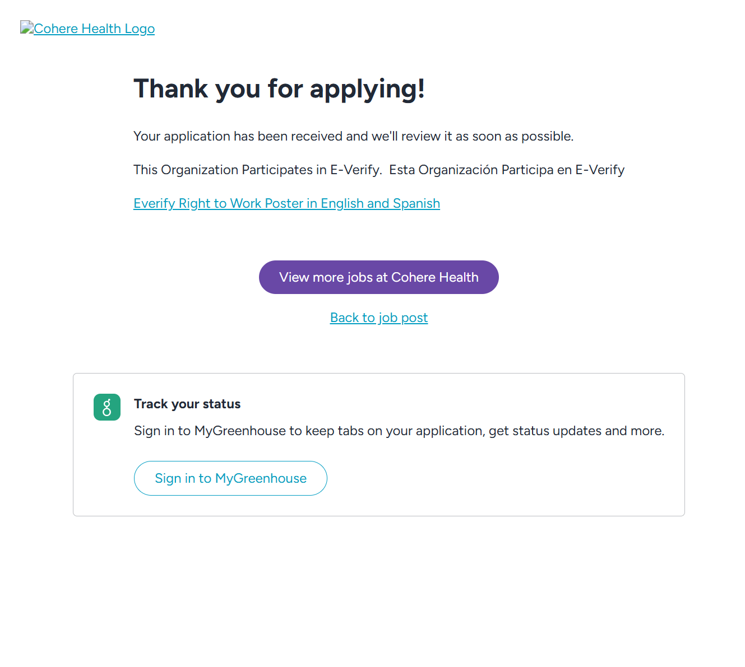The image size is (745, 667).
Task: Click the Cohere Health Logo link
Action: click(94, 29)
